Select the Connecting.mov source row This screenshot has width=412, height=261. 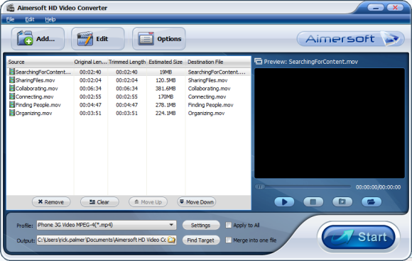[x=34, y=96]
